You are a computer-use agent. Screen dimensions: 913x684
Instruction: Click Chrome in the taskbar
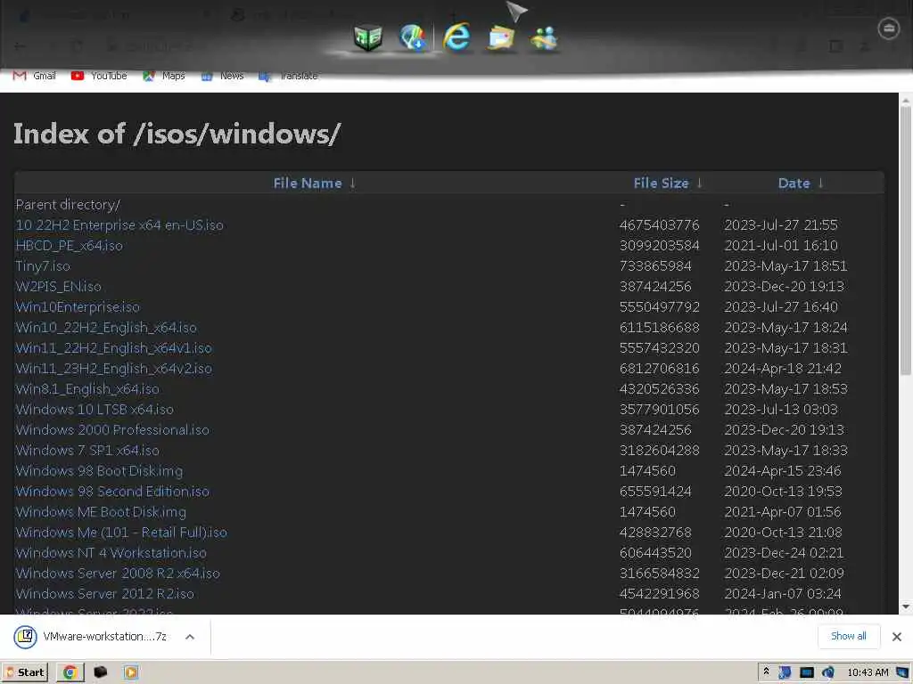(x=70, y=672)
